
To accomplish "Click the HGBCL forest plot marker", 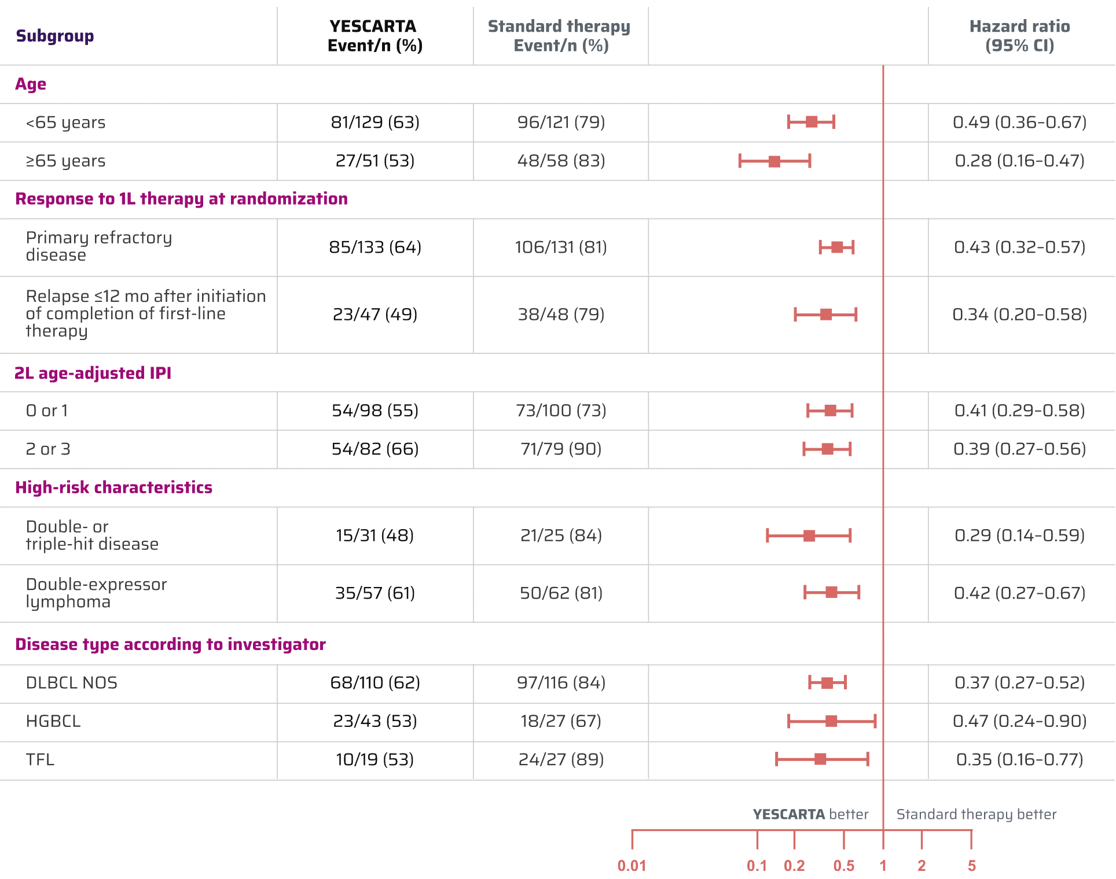I will (x=831, y=721).
